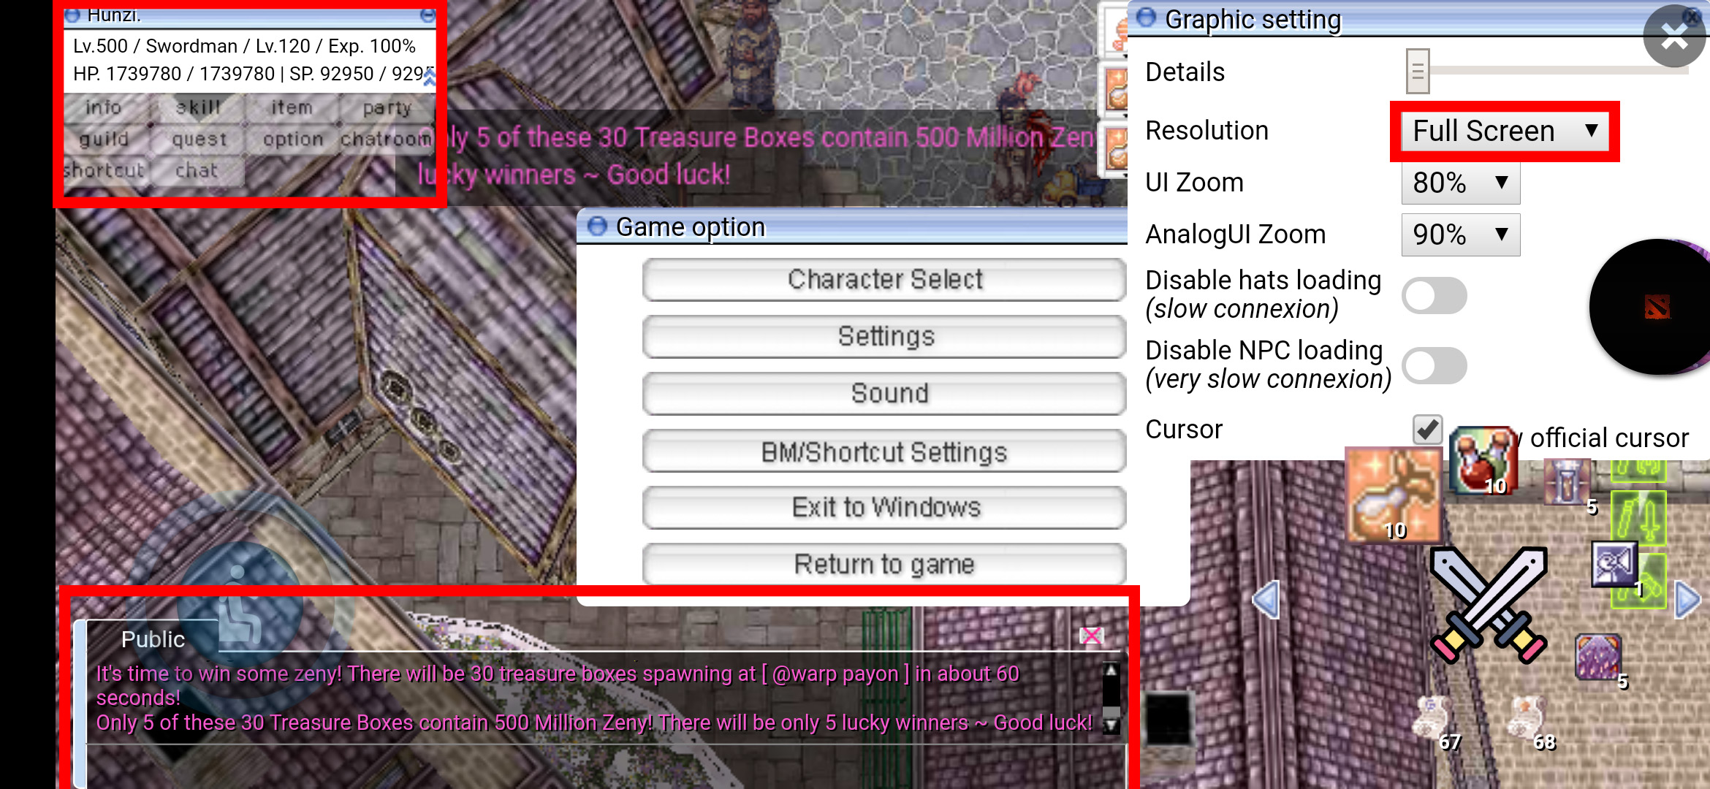Tap the purple skill icon numbered 5

1598,657
